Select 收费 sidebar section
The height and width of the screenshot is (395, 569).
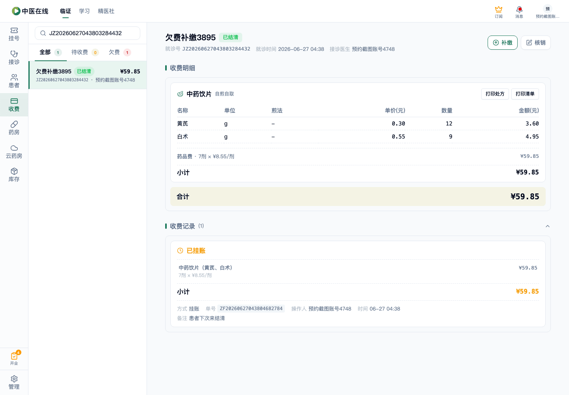click(14, 105)
